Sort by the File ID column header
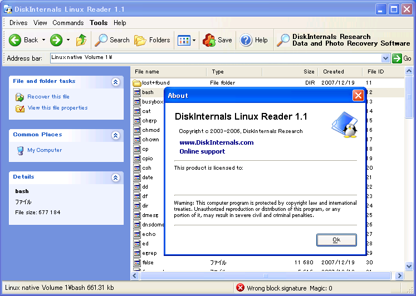 [x=383, y=72]
